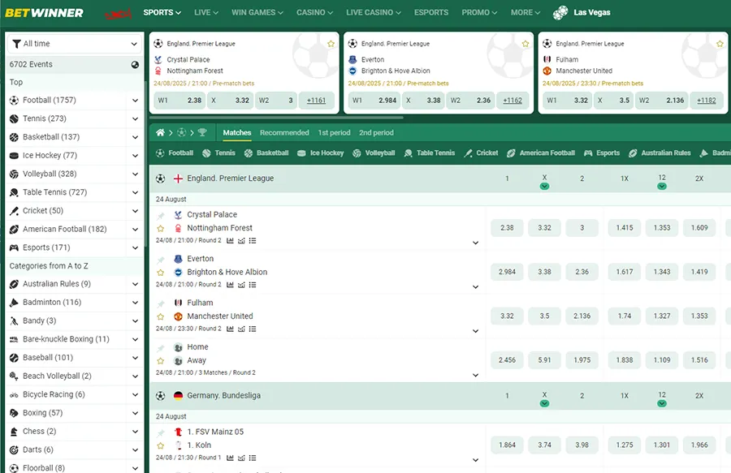Favorite the Crystal Palace top card with its star
This screenshot has height=473, width=731.
331,44
